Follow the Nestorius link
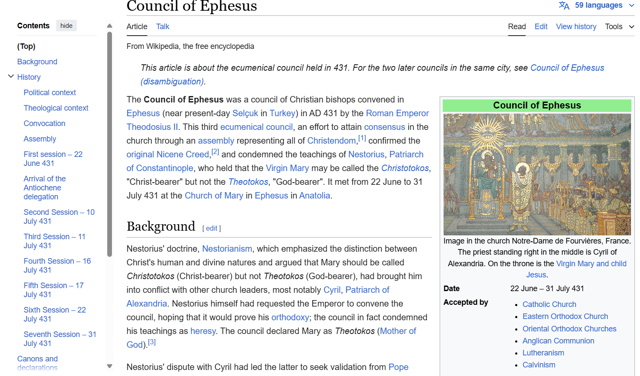This screenshot has height=376, width=640. click(x=366, y=154)
